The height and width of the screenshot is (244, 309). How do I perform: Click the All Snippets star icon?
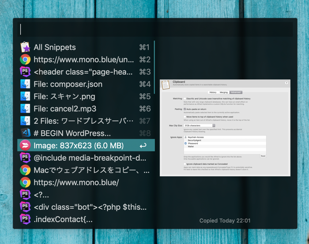pyautogui.click(x=25, y=48)
